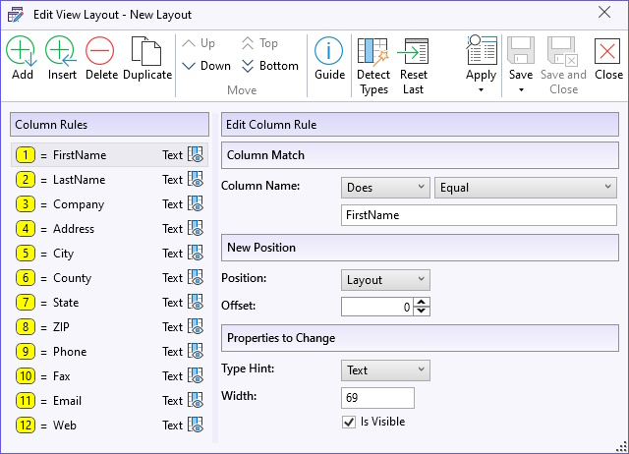Select the Fax rule row
This screenshot has width=629, height=454.
(109, 375)
